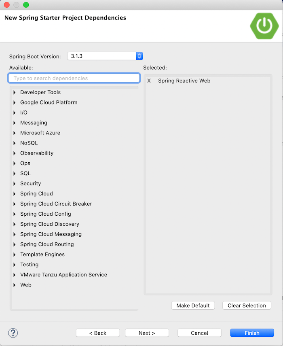The height and width of the screenshot is (346, 283).
Task: Expand the Google Cloud Platform category
Action: [15, 102]
